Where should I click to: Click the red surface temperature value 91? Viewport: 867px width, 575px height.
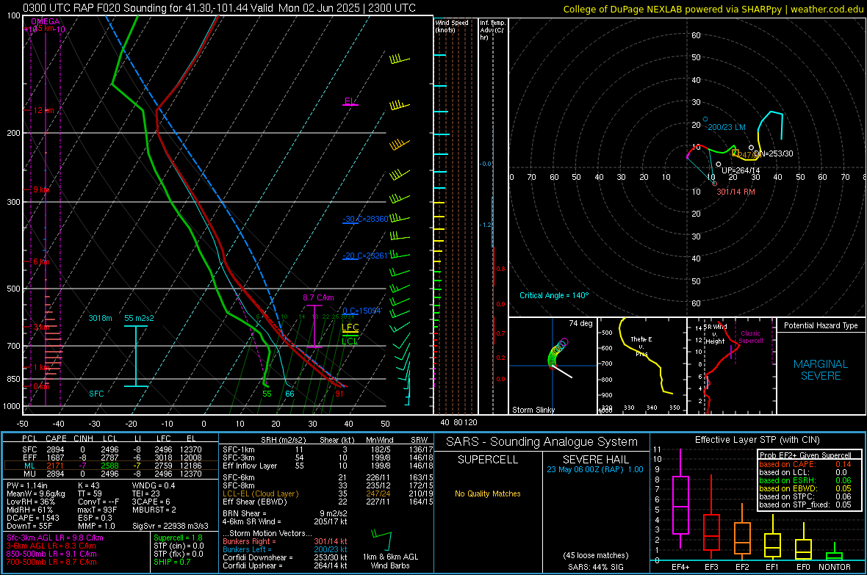coord(339,394)
